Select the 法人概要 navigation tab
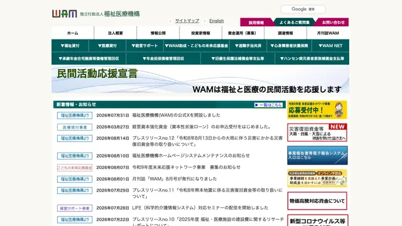The image size is (402, 226). pyautogui.click(x=116, y=33)
